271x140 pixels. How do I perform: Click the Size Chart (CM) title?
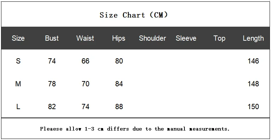click(134, 15)
